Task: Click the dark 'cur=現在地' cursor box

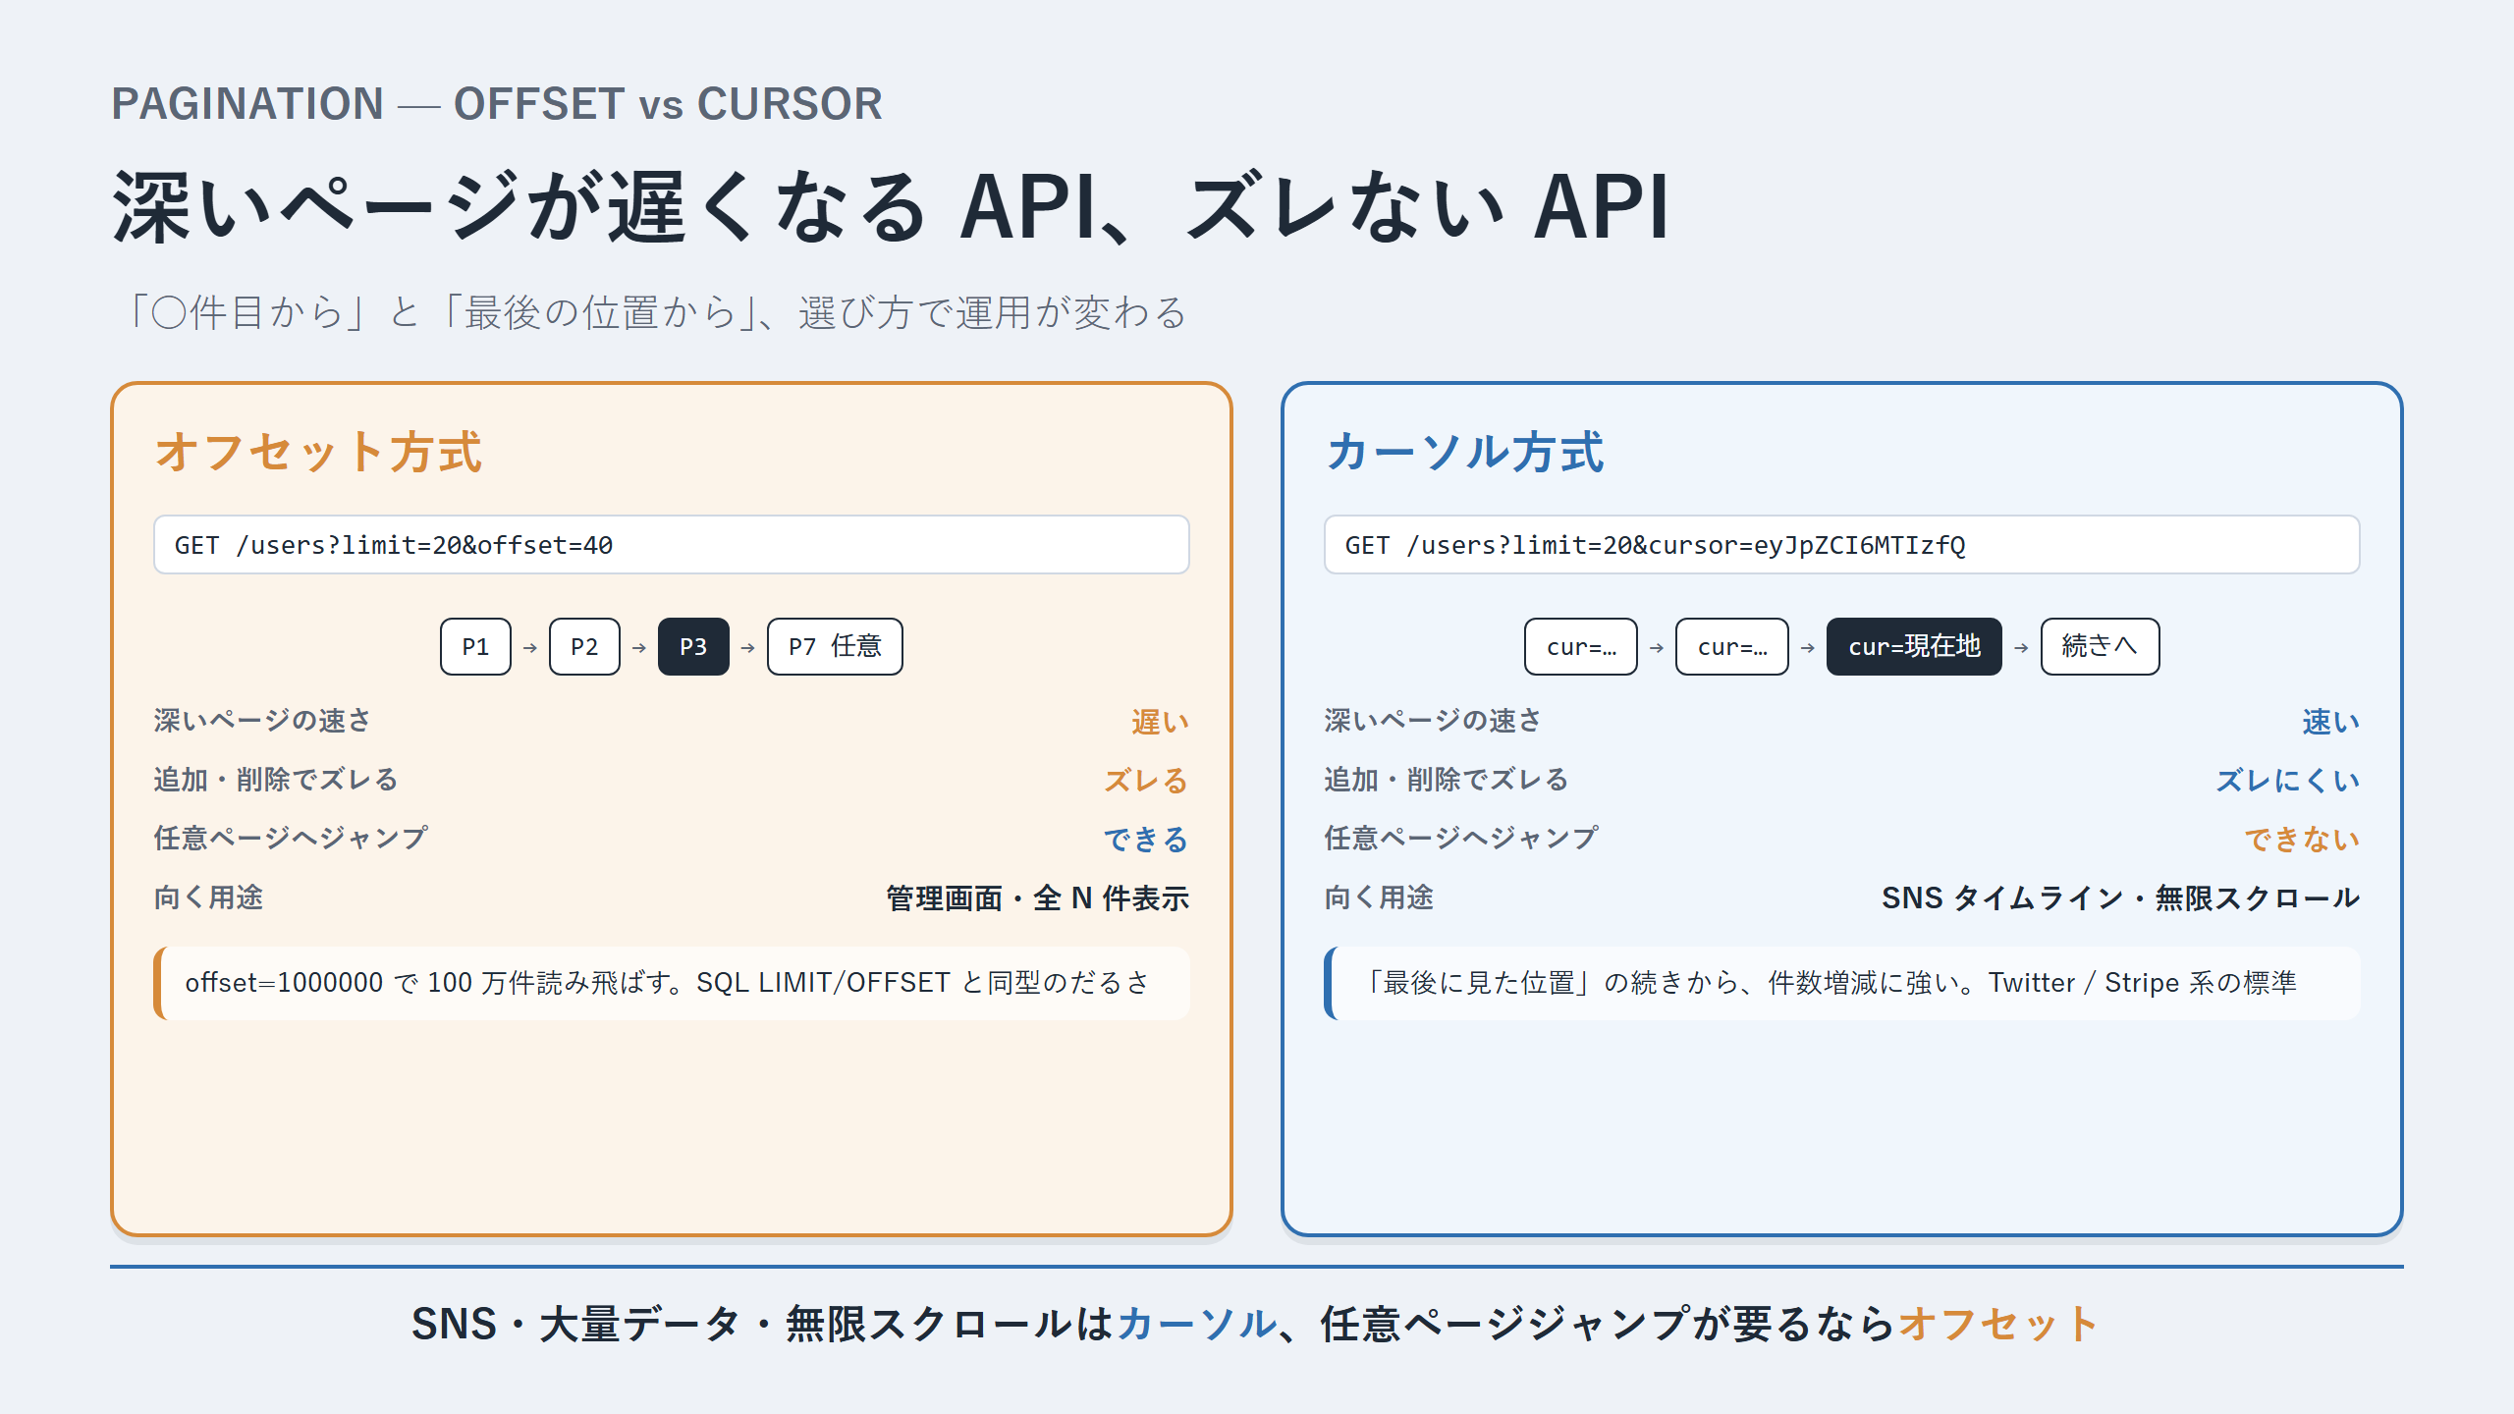Action: point(1914,646)
